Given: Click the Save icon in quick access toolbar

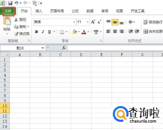Looking at the screenshot, I should click(10, 3).
